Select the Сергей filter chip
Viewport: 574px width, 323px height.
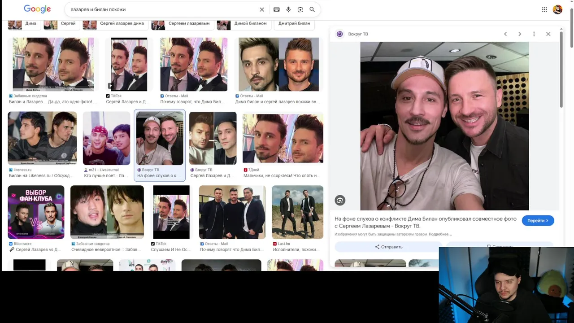pyautogui.click(x=62, y=23)
